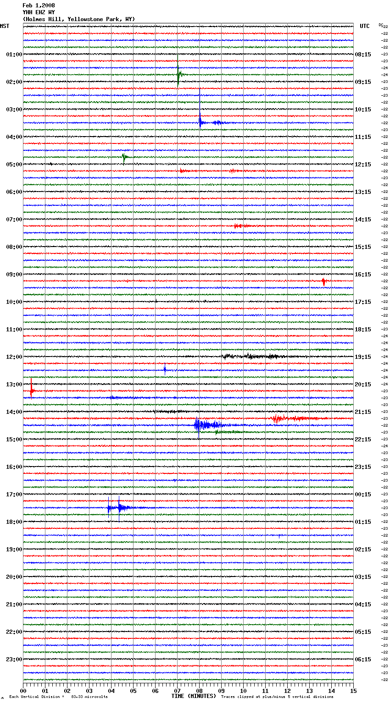390x703 pixels.
Task: Click the MST timezone label
Action: (x=5, y=26)
